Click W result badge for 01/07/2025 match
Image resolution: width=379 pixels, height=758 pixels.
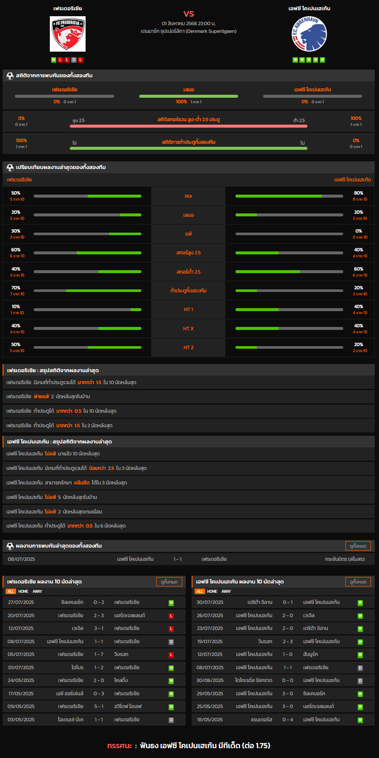click(x=171, y=668)
